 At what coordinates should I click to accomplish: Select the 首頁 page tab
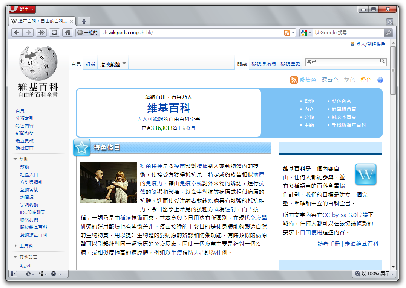(x=76, y=64)
